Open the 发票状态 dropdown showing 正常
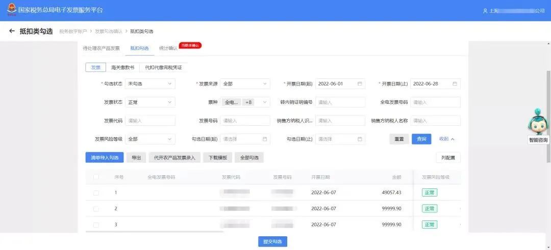Screen dimensions: 551x250 [150, 102]
